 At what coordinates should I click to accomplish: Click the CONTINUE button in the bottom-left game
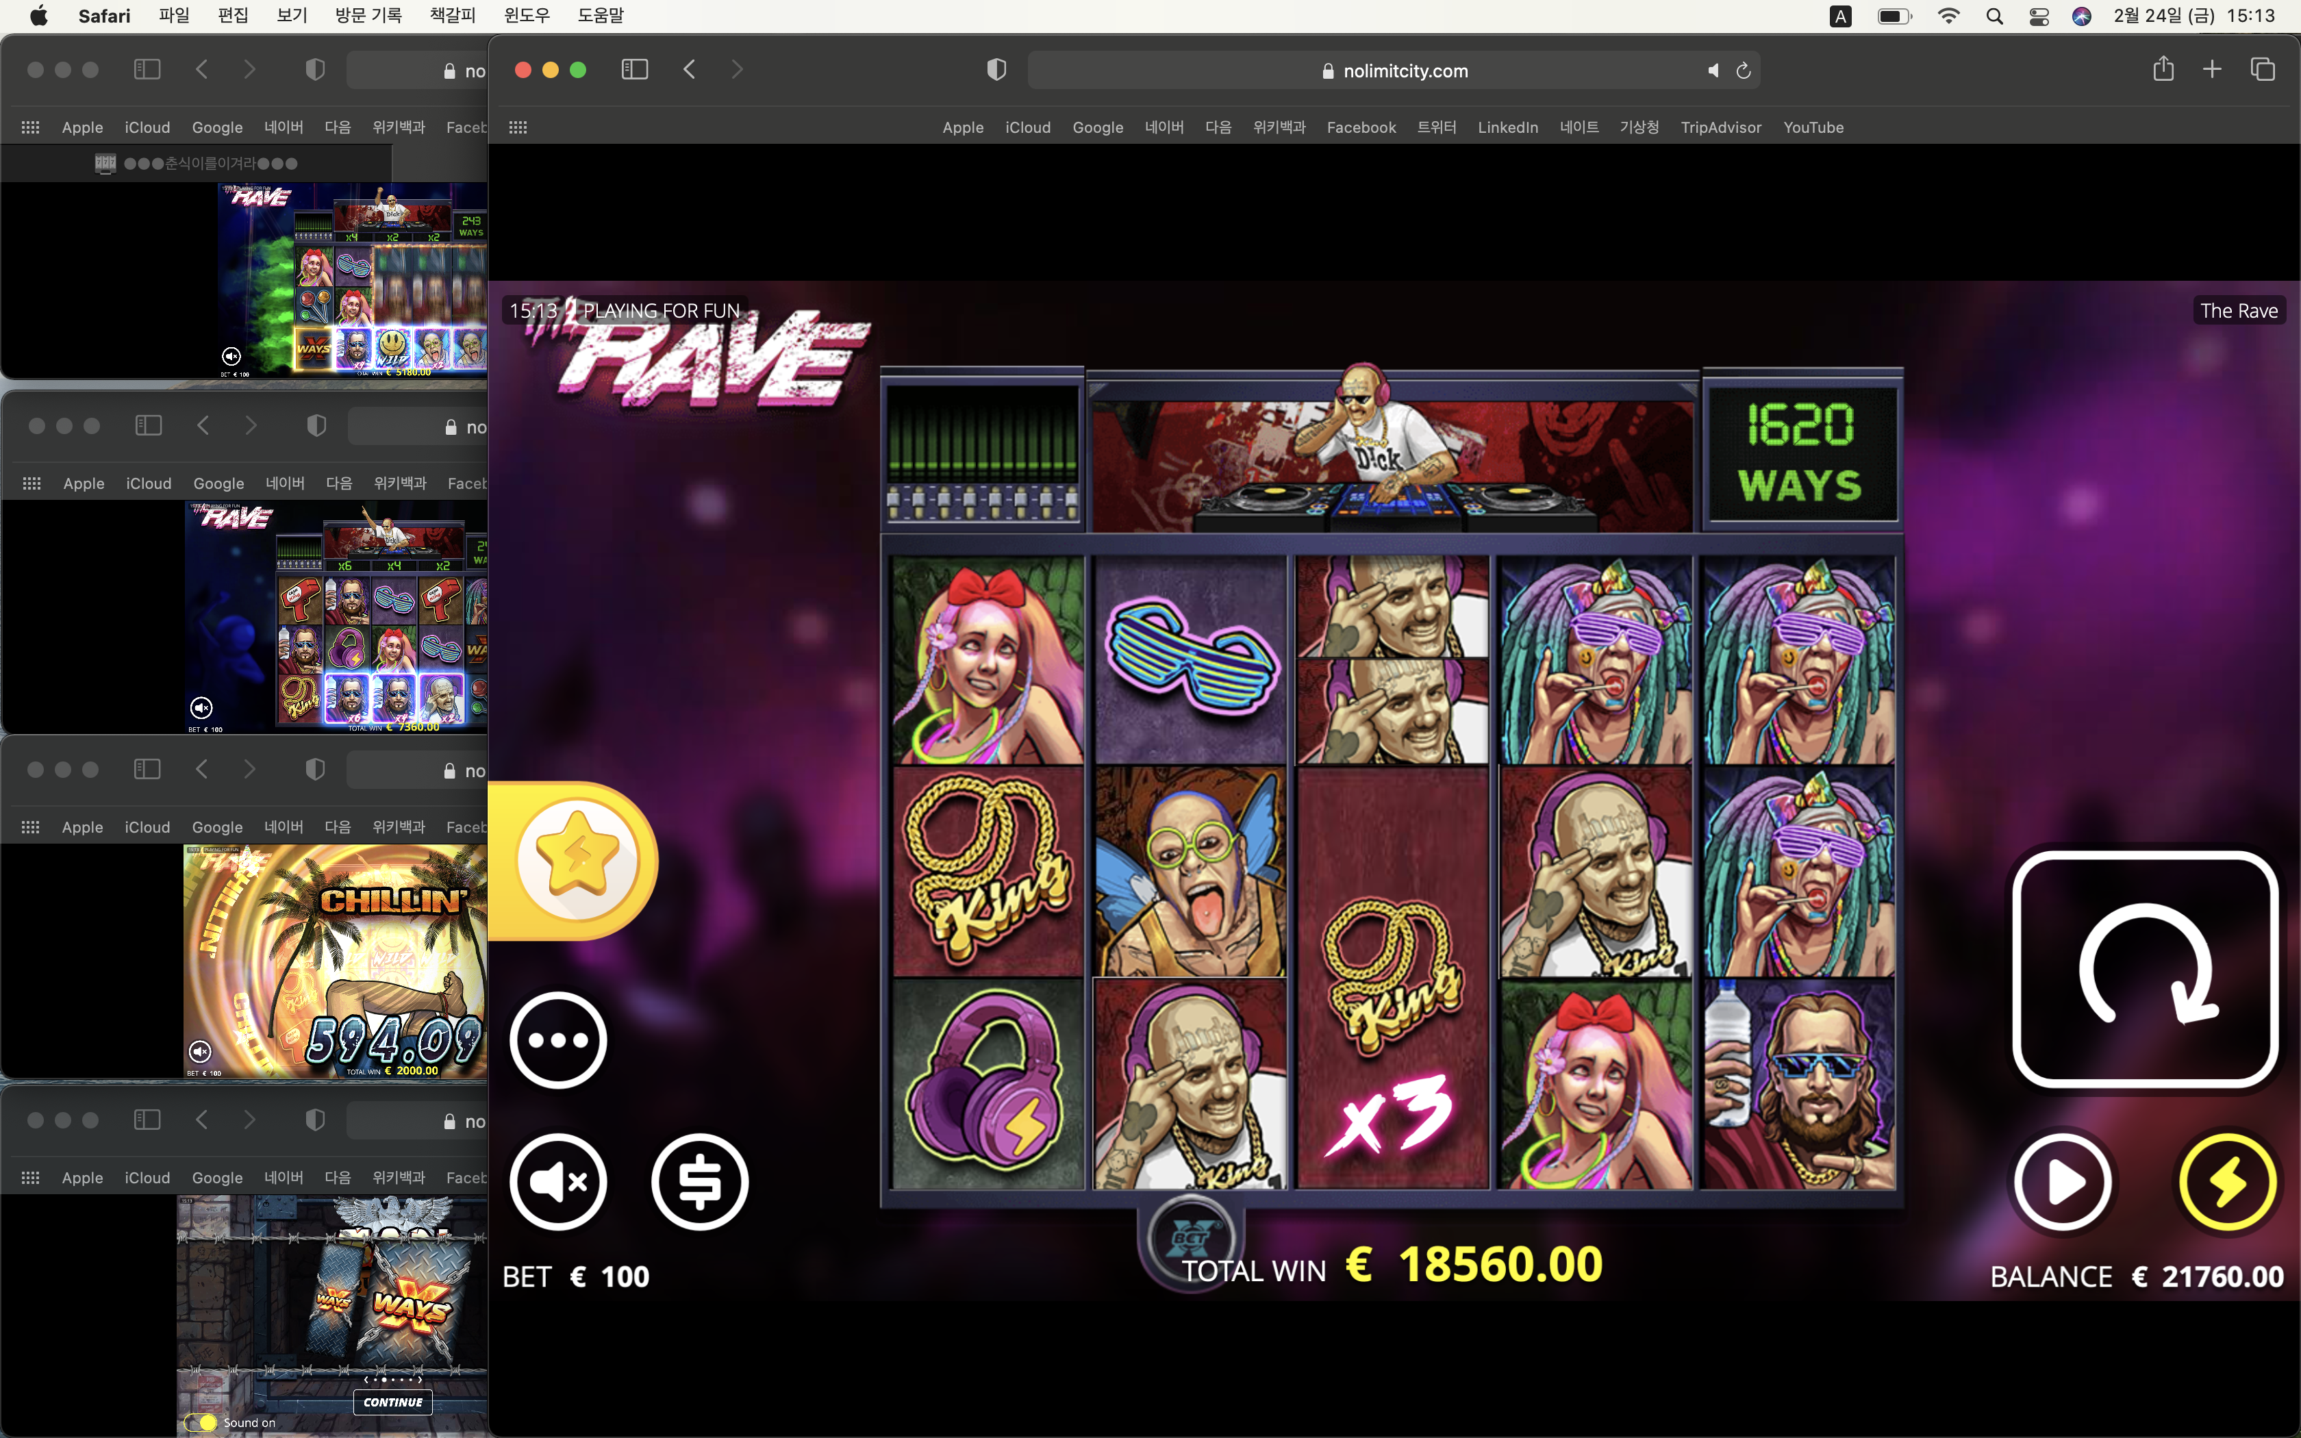392,1402
